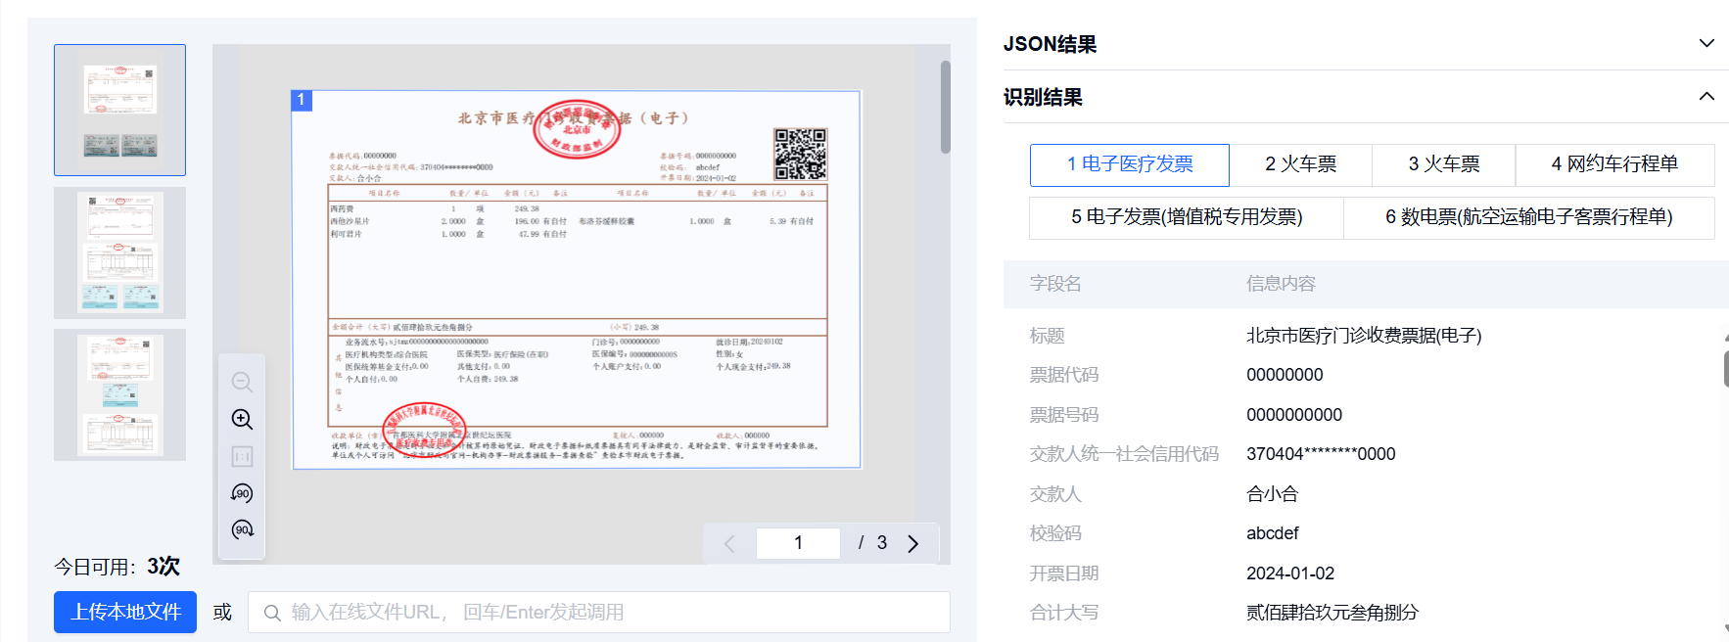The image size is (1729, 642).
Task: Select third page thumbnail
Action: pyautogui.click(x=119, y=394)
